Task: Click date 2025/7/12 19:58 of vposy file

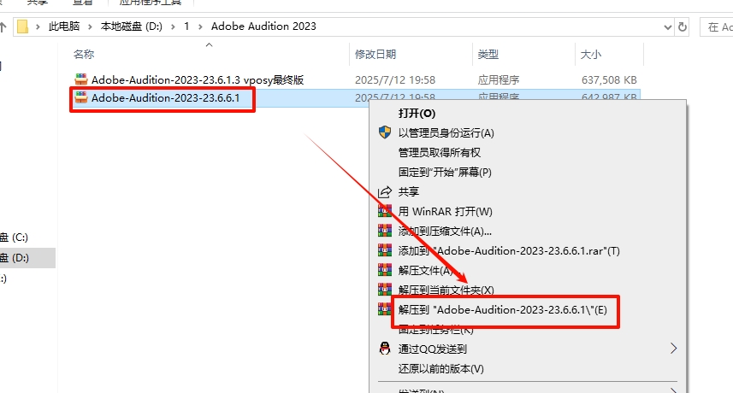Action: 395,79
